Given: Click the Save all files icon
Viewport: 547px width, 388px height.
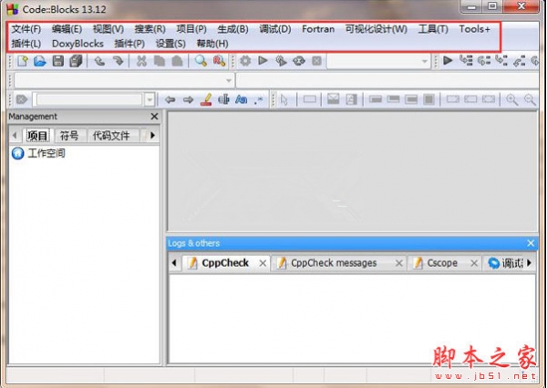Looking at the screenshot, I should [76, 61].
